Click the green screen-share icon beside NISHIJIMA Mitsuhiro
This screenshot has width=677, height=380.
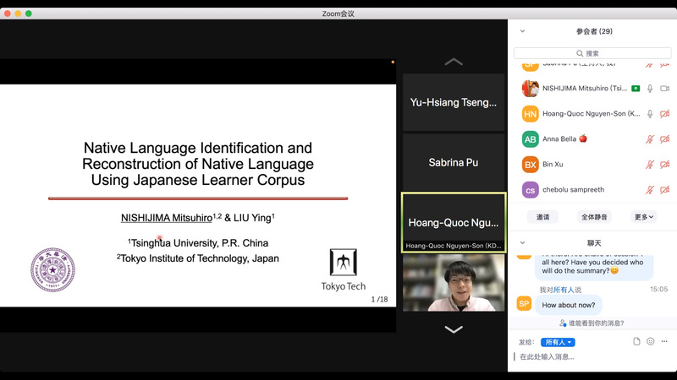[x=635, y=89]
